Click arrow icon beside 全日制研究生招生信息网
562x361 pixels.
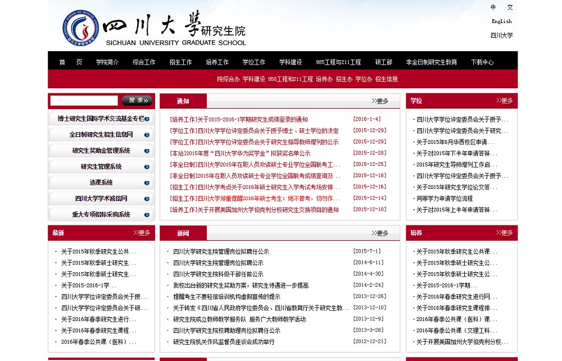(147, 135)
